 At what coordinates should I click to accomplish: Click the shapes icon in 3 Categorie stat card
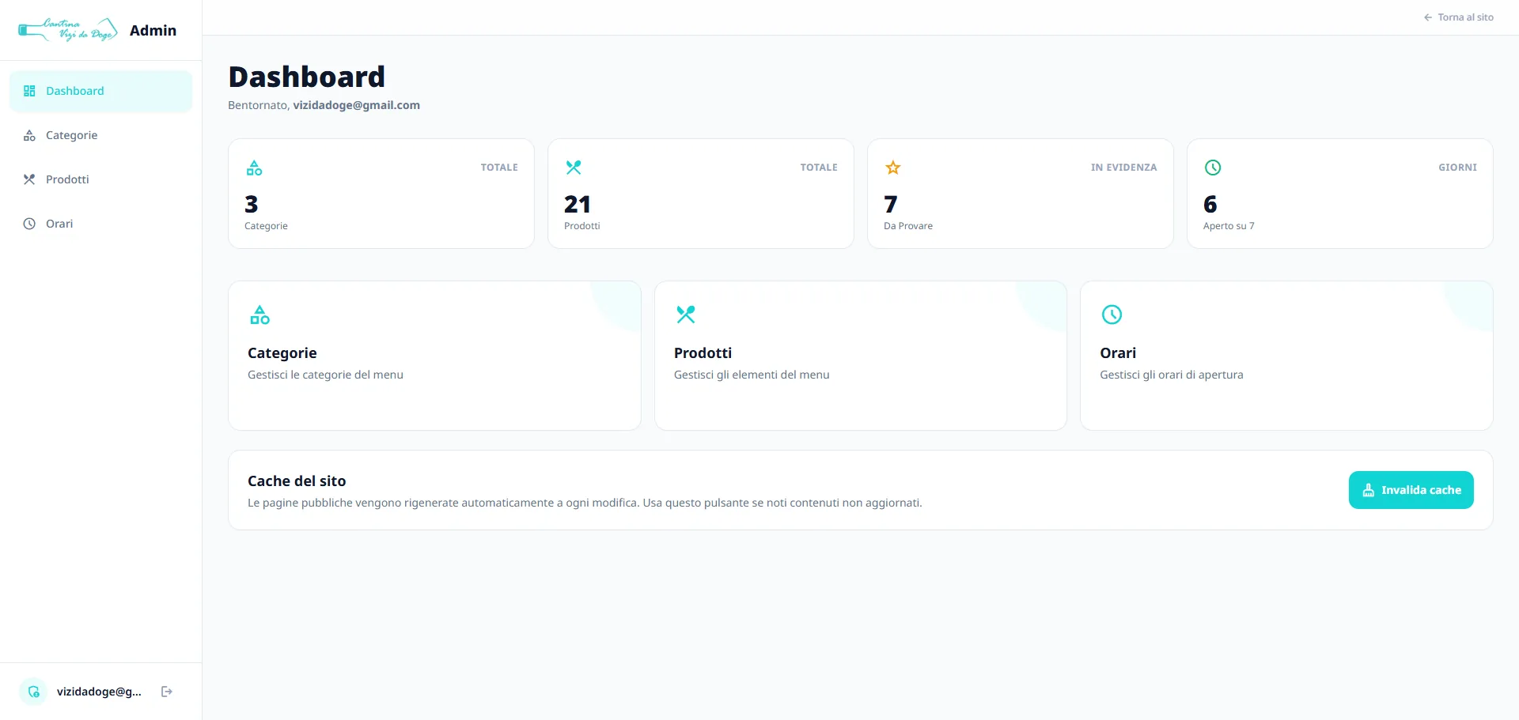click(254, 168)
